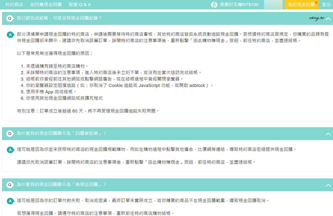The width and height of the screenshot is (333, 216).
Task: Click 登出 to log out
Action: (326, 5)
